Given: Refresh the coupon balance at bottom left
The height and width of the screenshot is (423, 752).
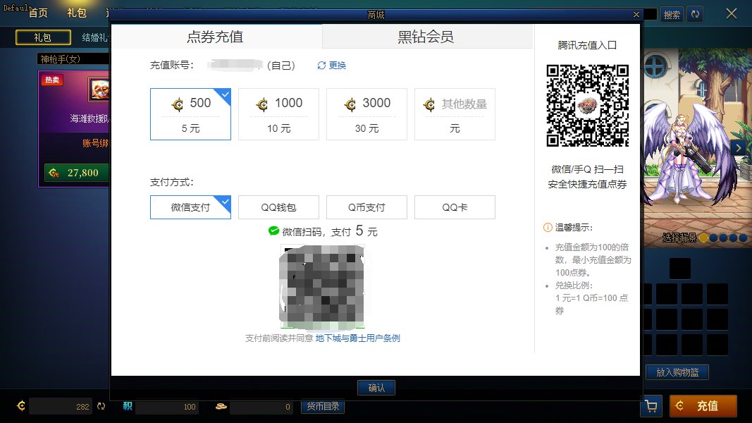Looking at the screenshot, I should (x=101, y=406).
